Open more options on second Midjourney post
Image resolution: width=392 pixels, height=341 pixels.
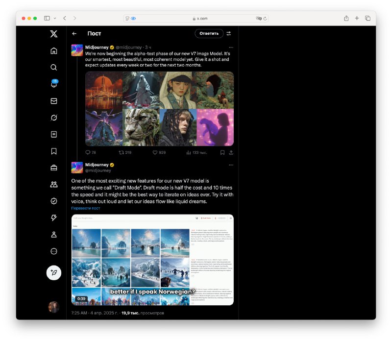(231, 165)
